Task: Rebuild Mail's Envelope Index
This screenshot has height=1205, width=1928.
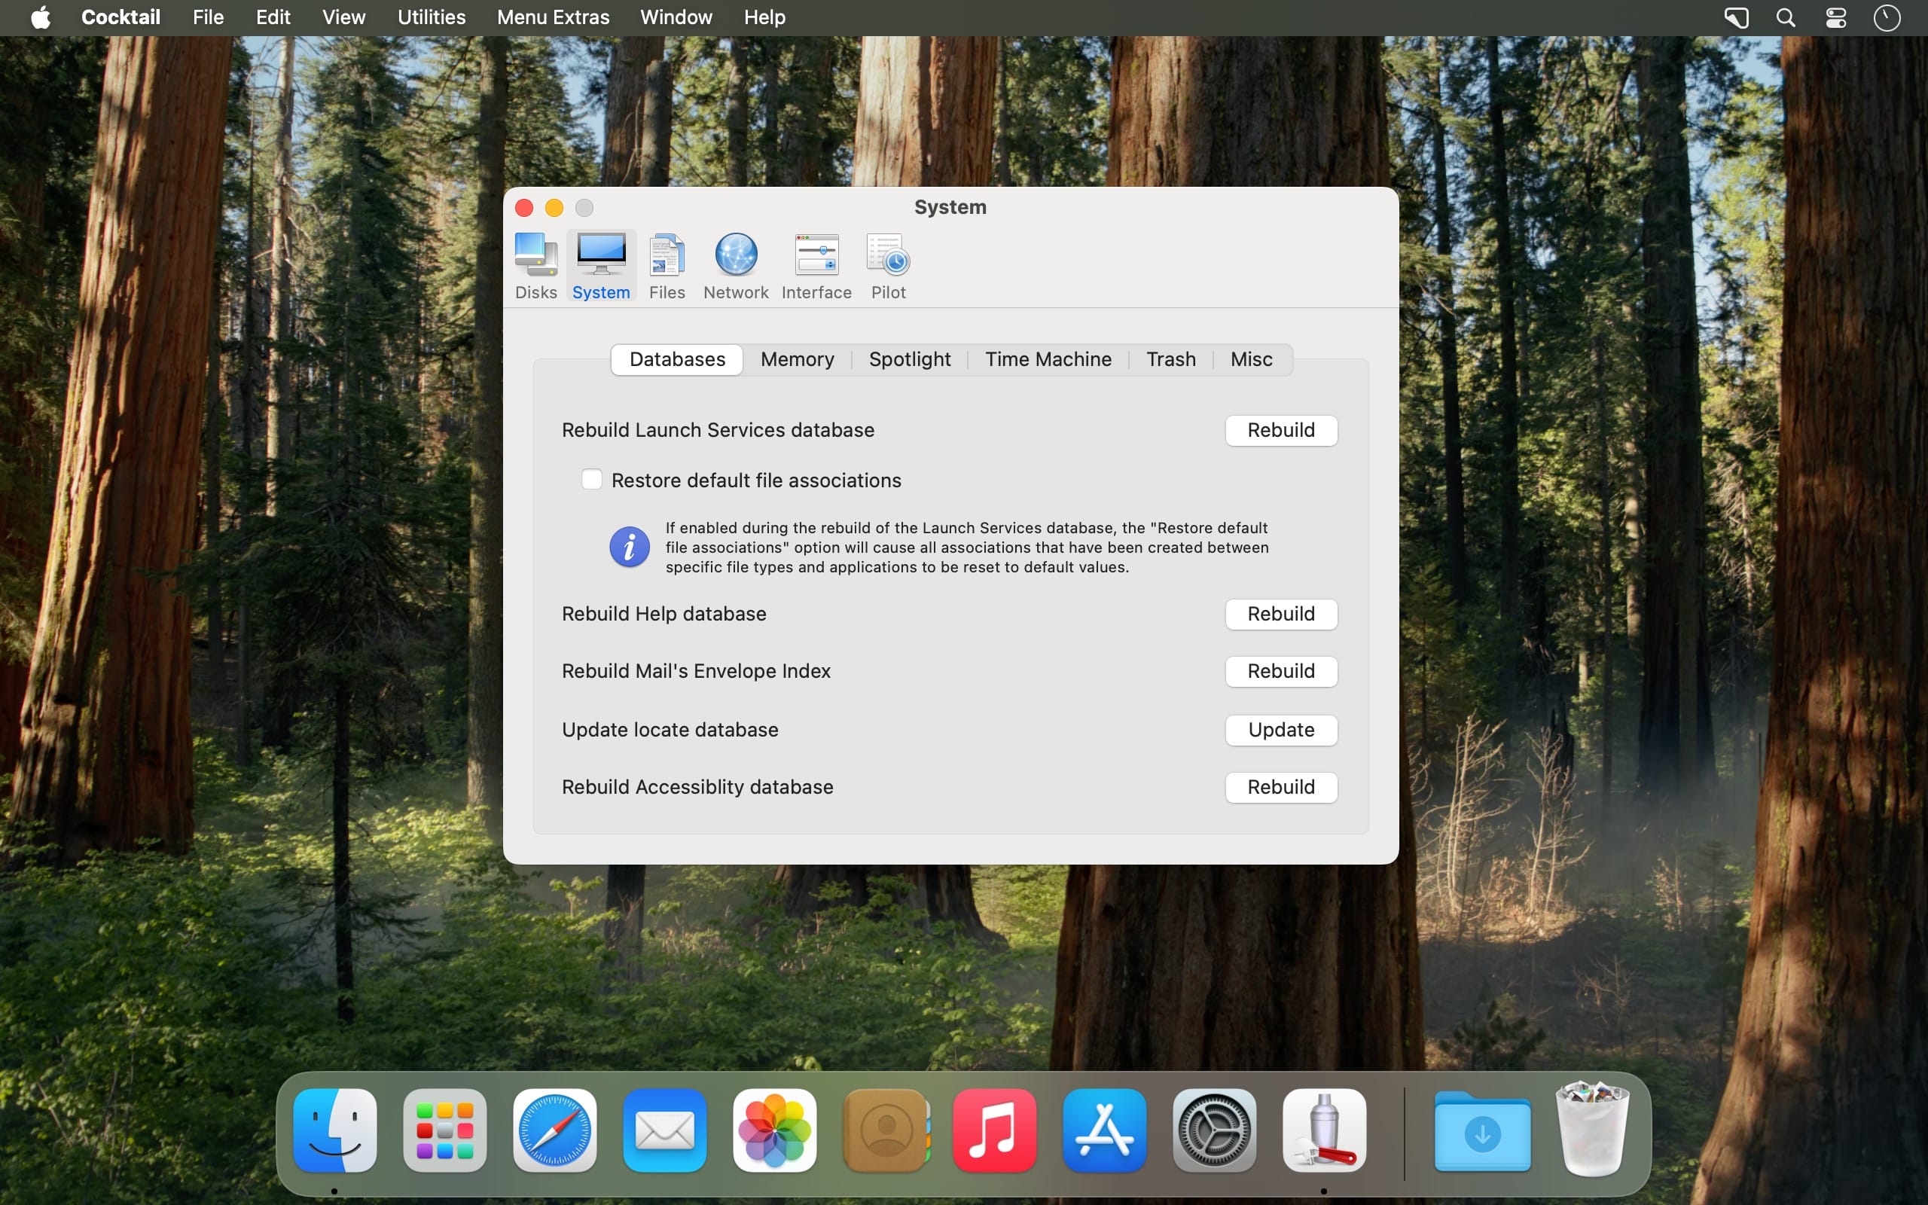Action: [x=1280, y=672]
